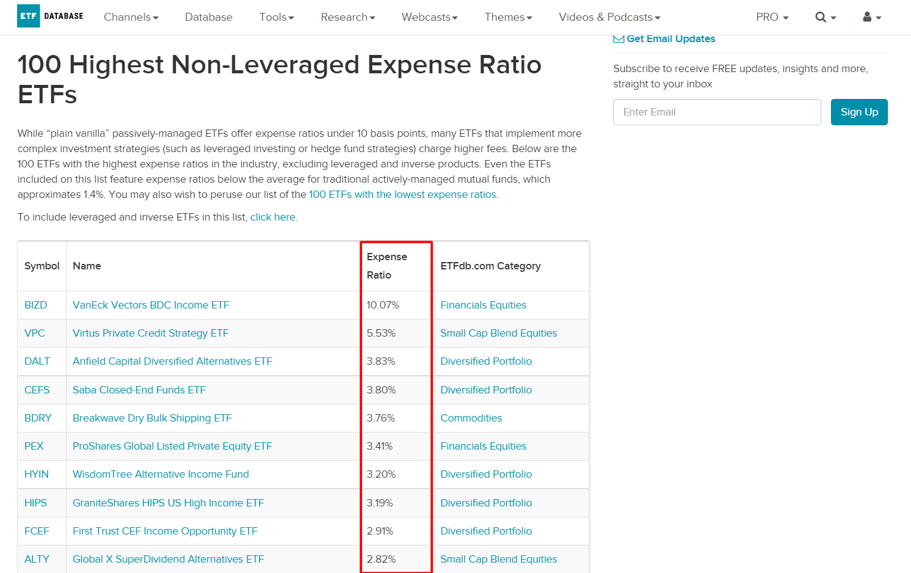The height and width of the screenshot is (573, 911).
Task: Open PEX row's Financials Equities category
Action: pyautogui.click(x=484, y=446)
